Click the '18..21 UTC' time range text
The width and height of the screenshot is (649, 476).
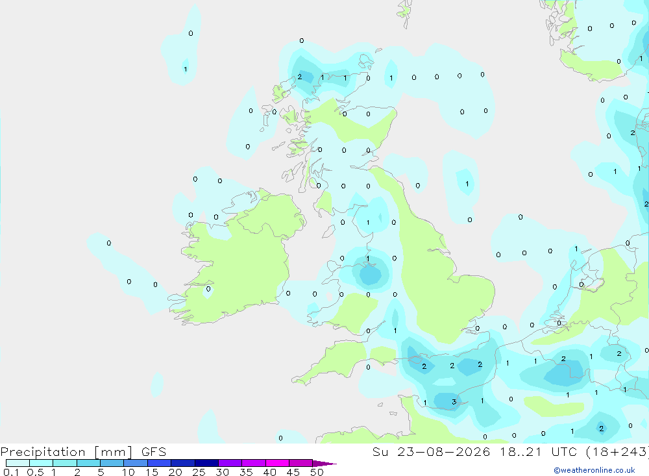coord(538,452)
